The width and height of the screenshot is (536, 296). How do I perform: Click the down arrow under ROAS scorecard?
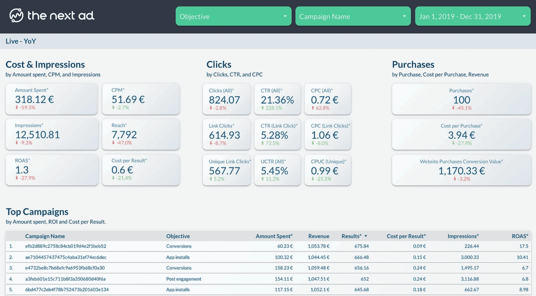(x=17, y=178)
